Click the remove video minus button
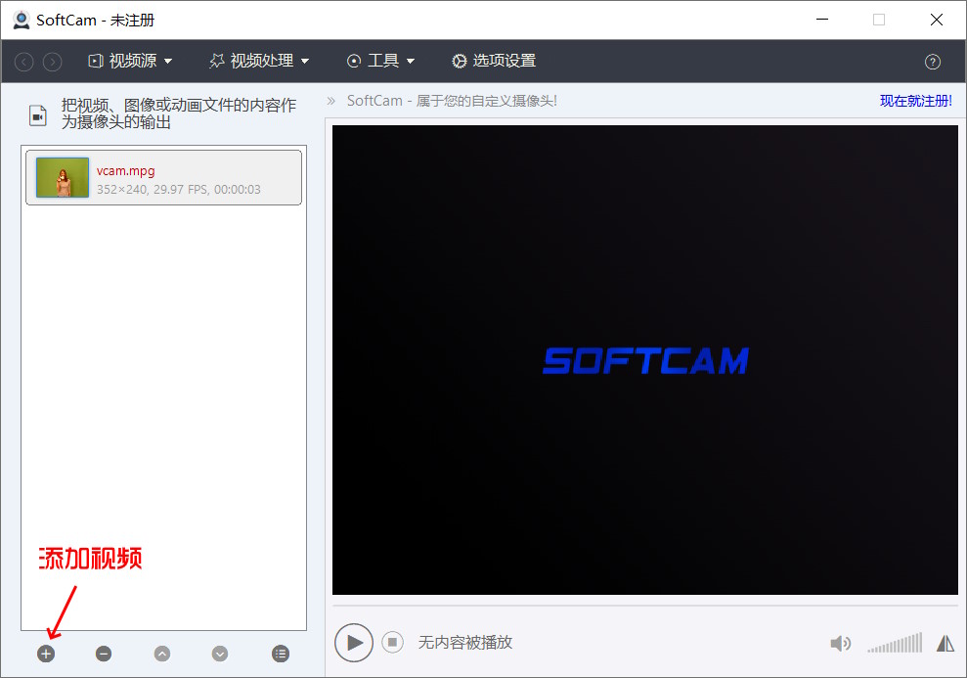967x678 pixels. (x=104, y=654)
